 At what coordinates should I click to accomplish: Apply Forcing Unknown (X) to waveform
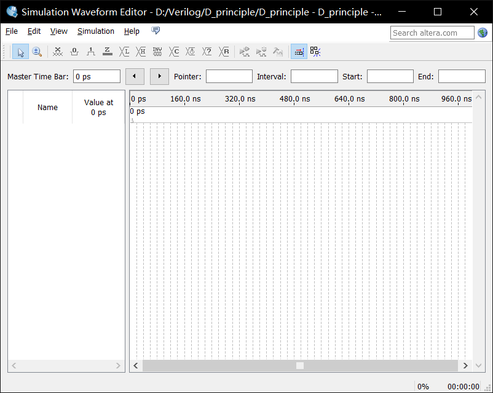(x=58, y=52)
